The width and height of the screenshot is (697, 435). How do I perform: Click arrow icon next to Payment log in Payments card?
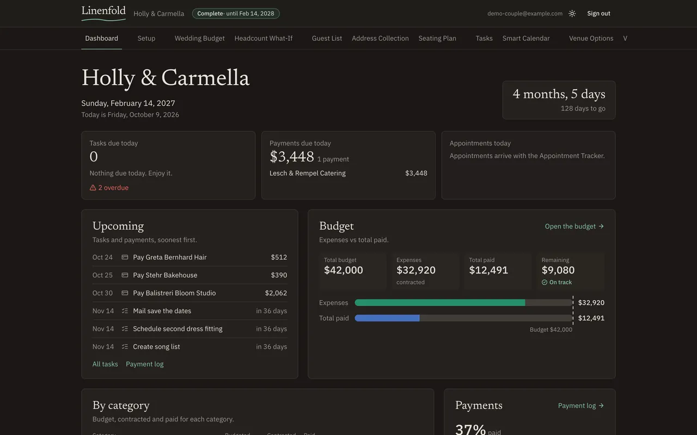[601, 406]
